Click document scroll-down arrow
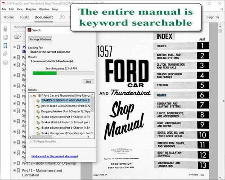Viewport: 225px width, 180px height. coord(220,178)
